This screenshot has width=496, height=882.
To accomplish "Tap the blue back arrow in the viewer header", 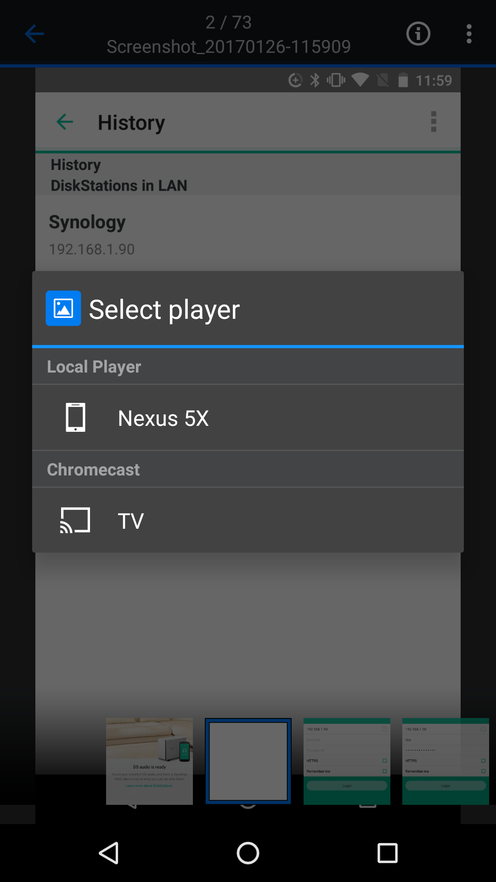I will coord(34,34).
